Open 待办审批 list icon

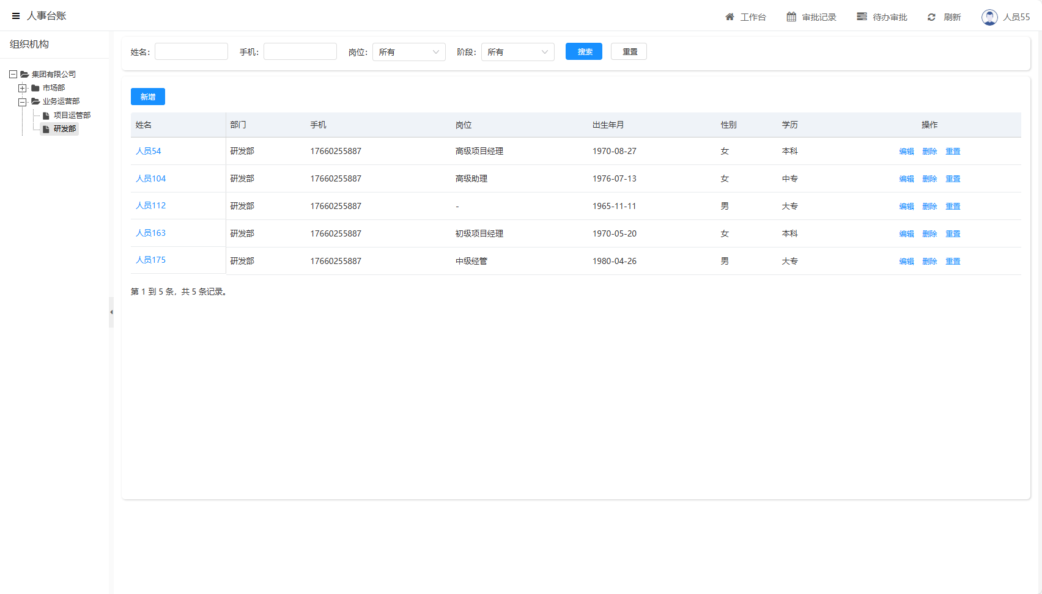(x=862, y=17)
